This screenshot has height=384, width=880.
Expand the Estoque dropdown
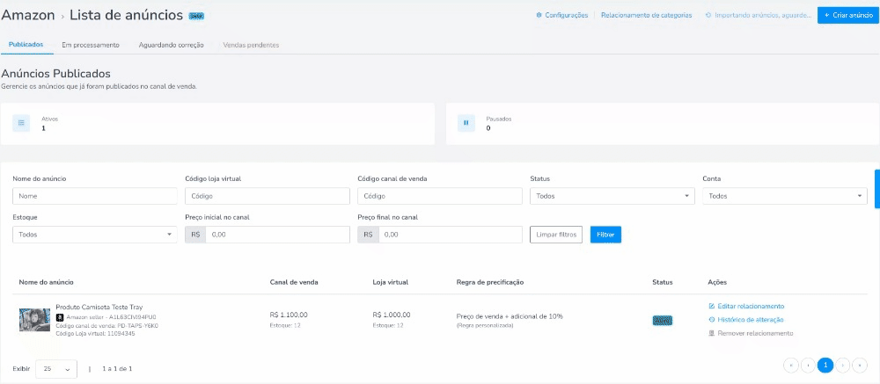pyautogui.click(x=95, y=235)
